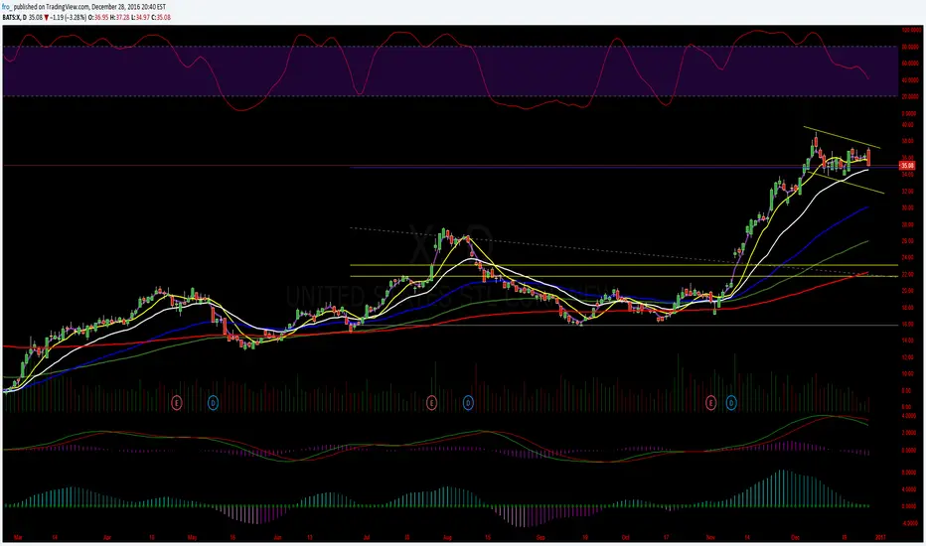Image resolution: width=926 pixels, height=546 pixels.
Task: Click the Dec label on time axis
Action: 796,538
